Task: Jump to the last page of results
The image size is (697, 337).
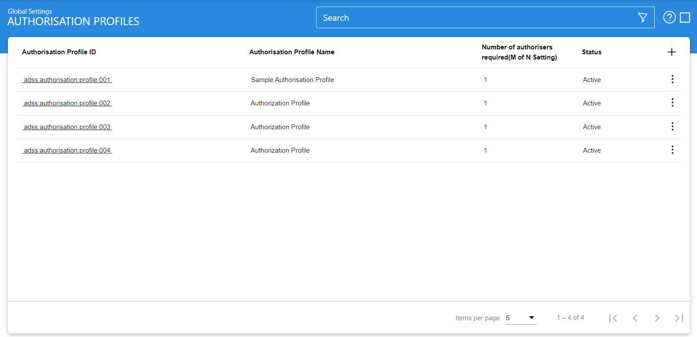Action: click(679, 318)
